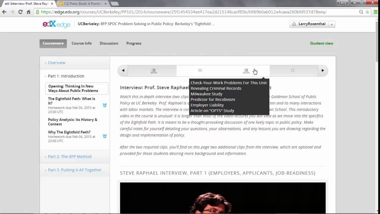Screen dimensions: 380x214
Task: Open Why The Eightfold Path? subsection
Action: pos(69,132)
